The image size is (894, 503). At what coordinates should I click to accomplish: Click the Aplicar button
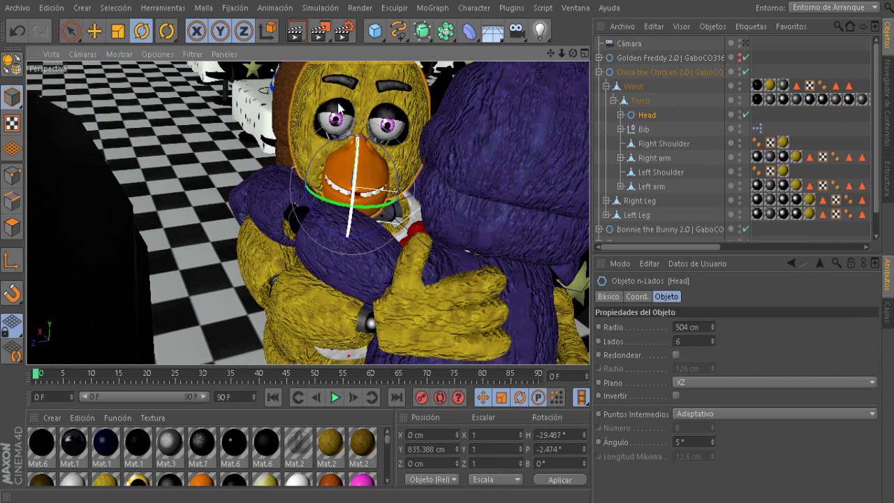[559, 480]
